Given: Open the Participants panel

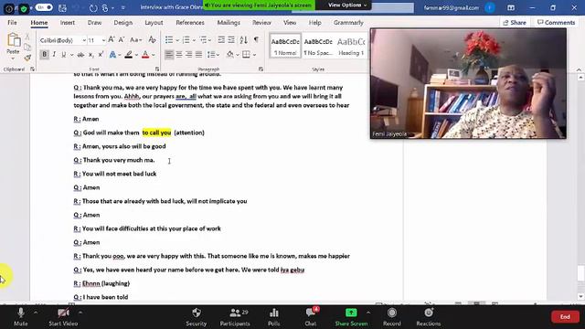Looking at the screenshot, I should (x=235, y=317).
